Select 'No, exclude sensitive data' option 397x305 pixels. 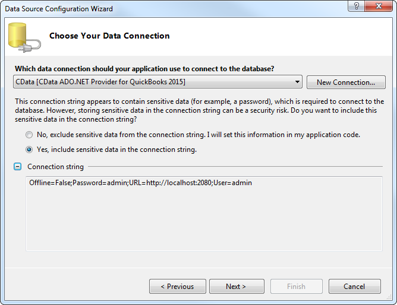(29, 135)
